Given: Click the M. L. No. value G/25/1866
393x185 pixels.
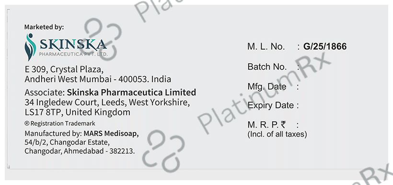Looking at the screenshot, I should (325, 46).
